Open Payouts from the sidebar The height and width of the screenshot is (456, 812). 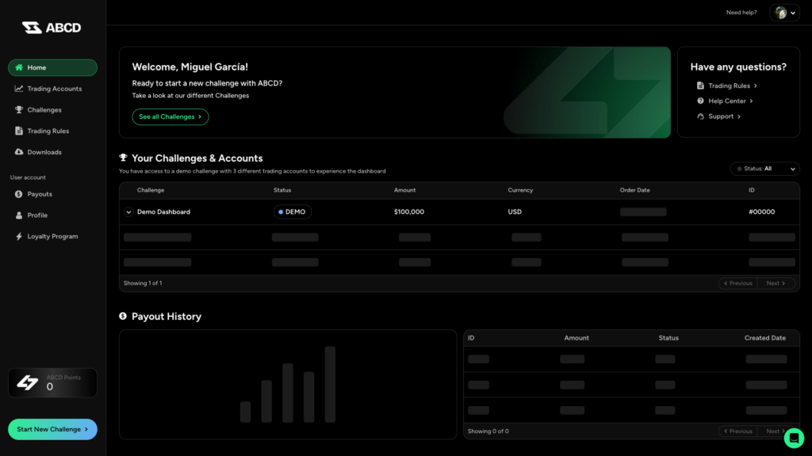pos(40,194)
